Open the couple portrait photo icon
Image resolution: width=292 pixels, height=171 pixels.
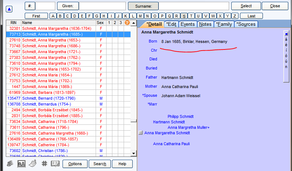click(x=21, y=164)
